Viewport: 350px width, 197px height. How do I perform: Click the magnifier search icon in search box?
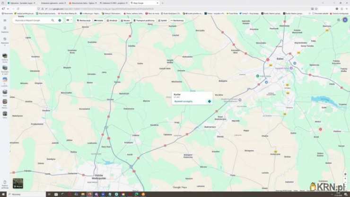pos(52,20)
